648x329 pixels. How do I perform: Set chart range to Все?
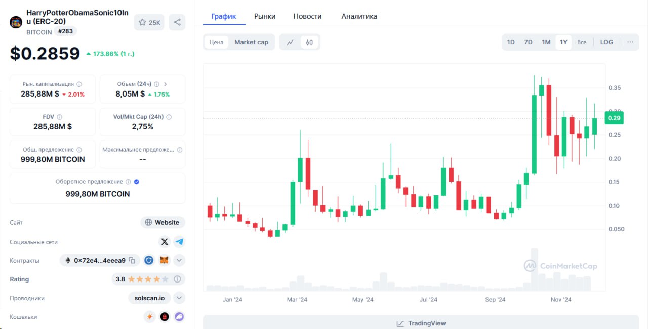click(582, 42)
